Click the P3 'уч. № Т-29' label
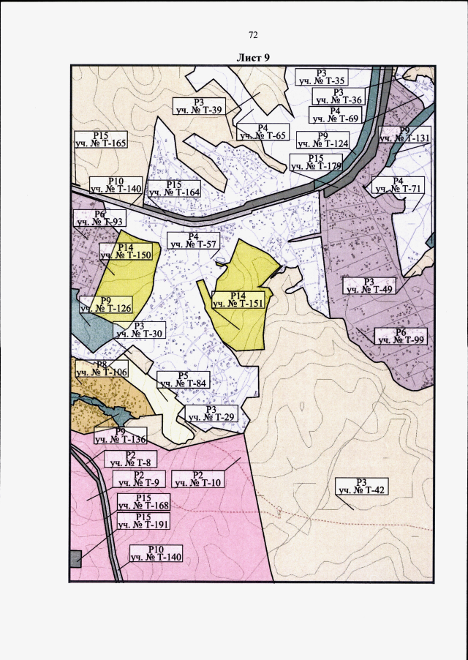The image size is (468, 660). pos(211,416)
